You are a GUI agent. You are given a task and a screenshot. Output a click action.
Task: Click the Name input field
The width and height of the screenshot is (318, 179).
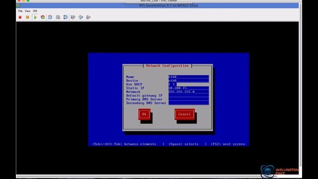[x=189, y=77]
